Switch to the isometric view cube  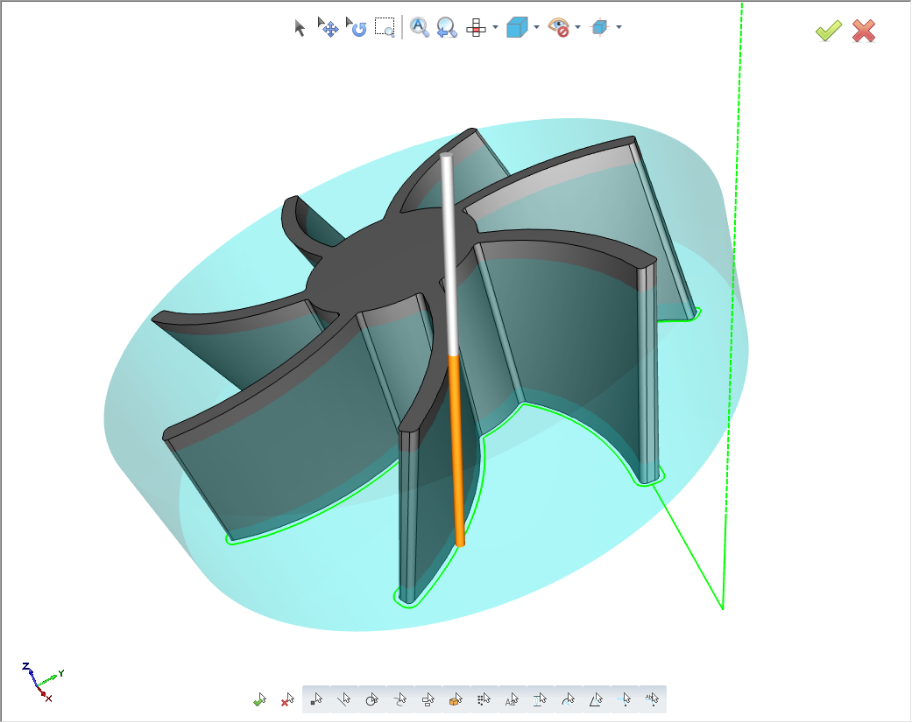point(516,27)
